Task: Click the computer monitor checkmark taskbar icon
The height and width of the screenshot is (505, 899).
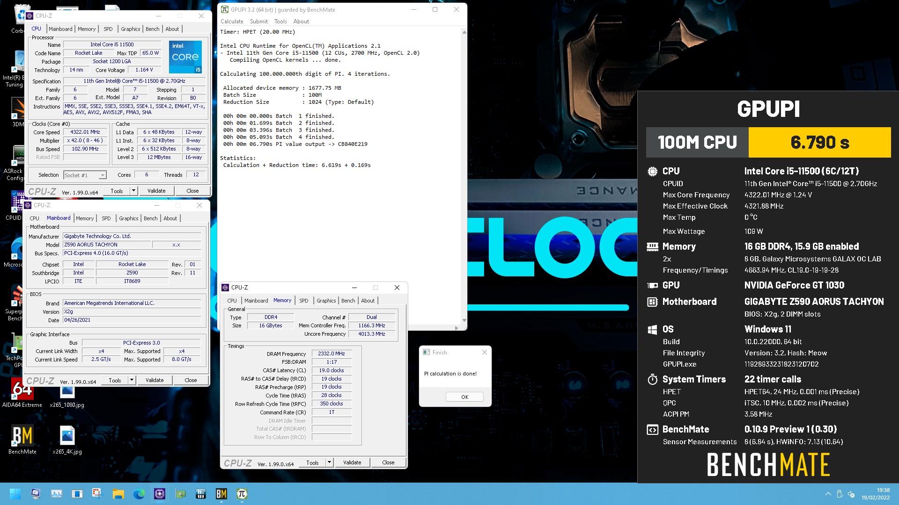Action: (x=36, y=494)
